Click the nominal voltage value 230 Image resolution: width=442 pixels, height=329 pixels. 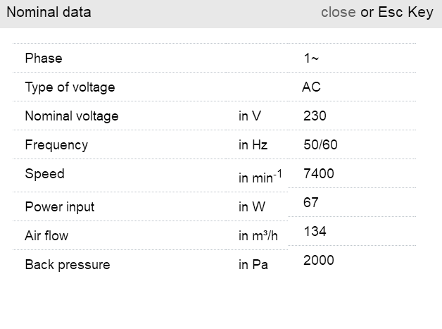(x=315, y=116)
